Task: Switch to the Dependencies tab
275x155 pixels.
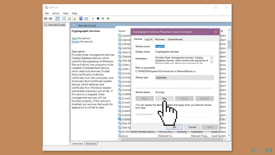Action: pyautogui.click(x=175, y=39)
